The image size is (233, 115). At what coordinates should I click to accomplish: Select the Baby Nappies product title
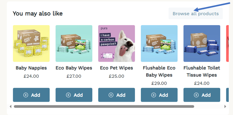(31, 68)
